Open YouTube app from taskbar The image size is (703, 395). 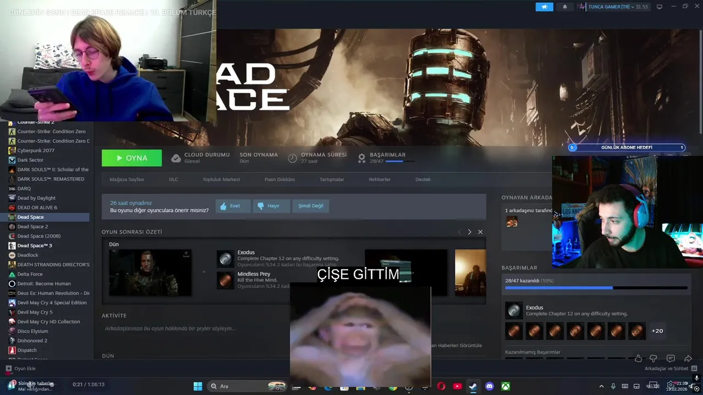(457, 386)
